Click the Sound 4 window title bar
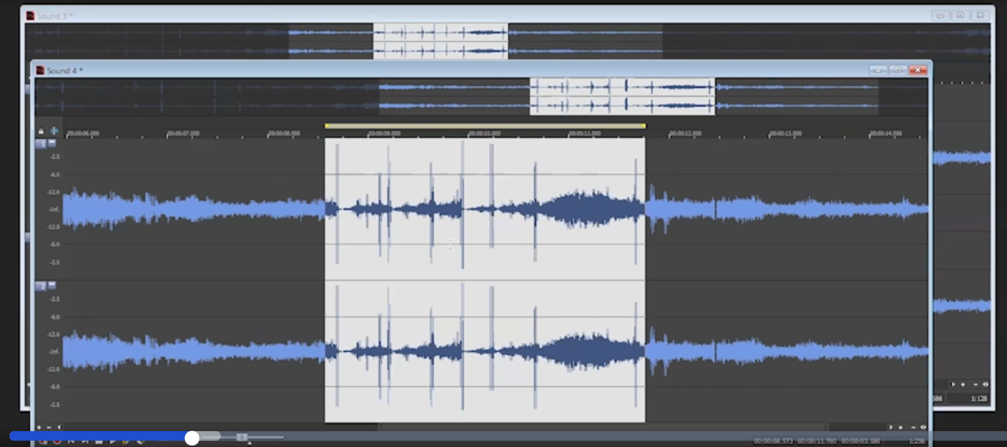The width and height of the screenshot is (1007, 447). pyautogui.click(x=397, y=71)
